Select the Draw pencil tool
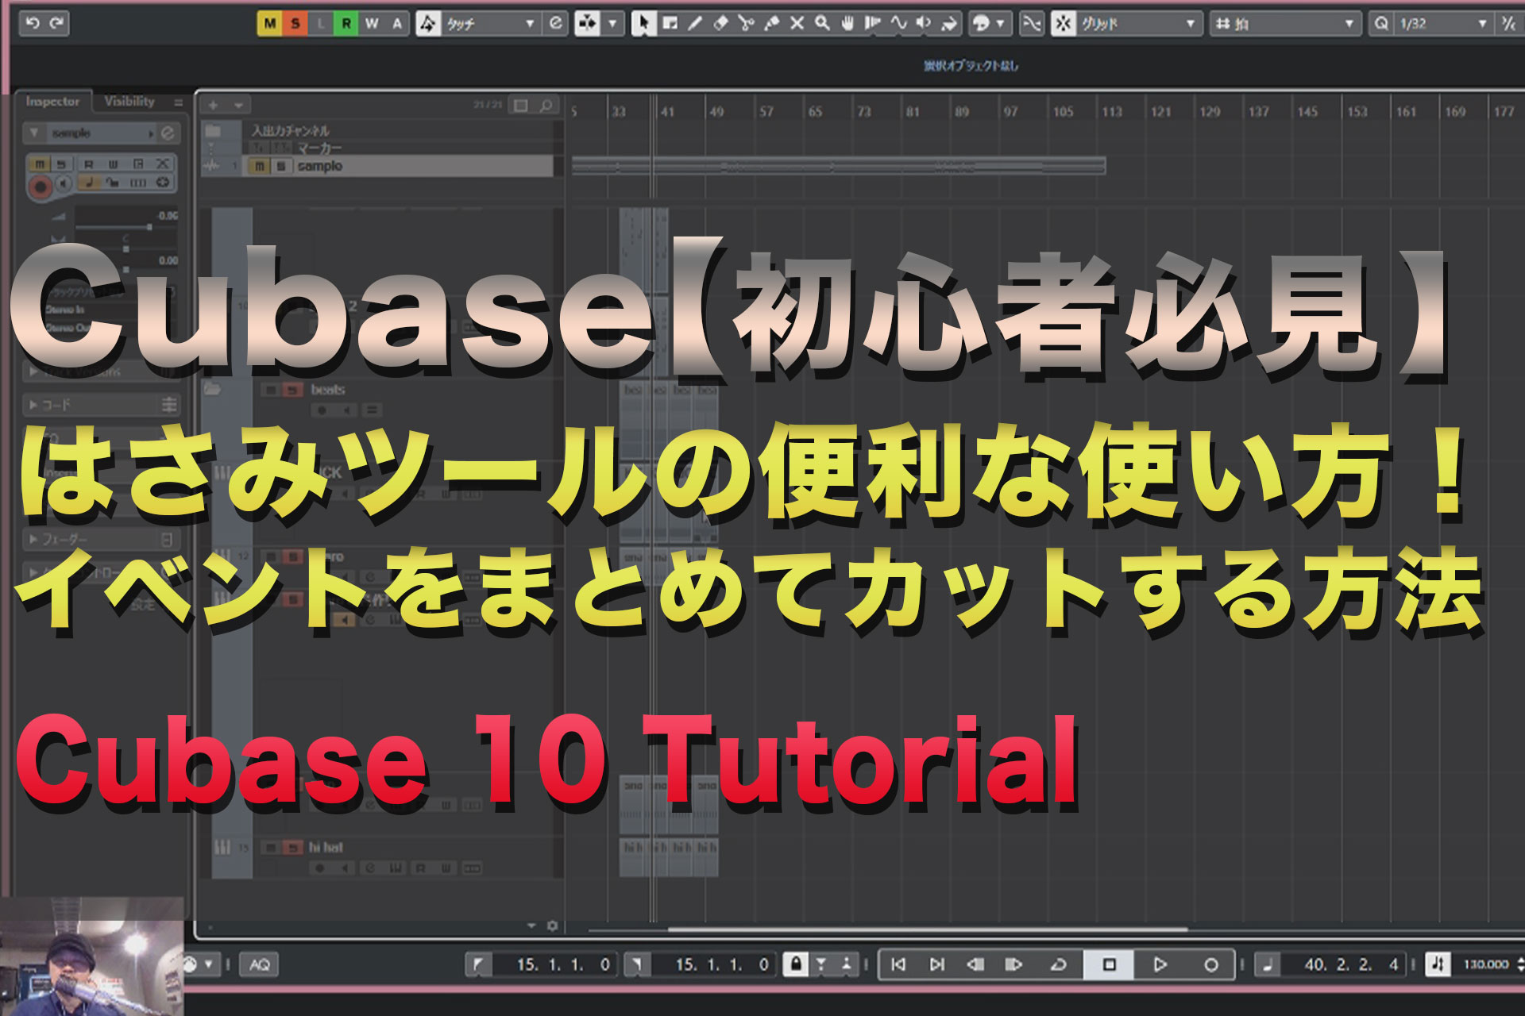 [695, 24]
